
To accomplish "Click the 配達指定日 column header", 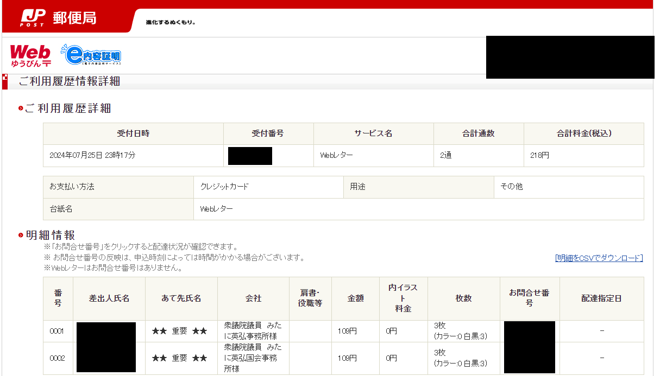I will click(601, 298).
